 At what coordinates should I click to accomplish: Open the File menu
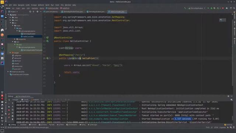coord(6,5)
